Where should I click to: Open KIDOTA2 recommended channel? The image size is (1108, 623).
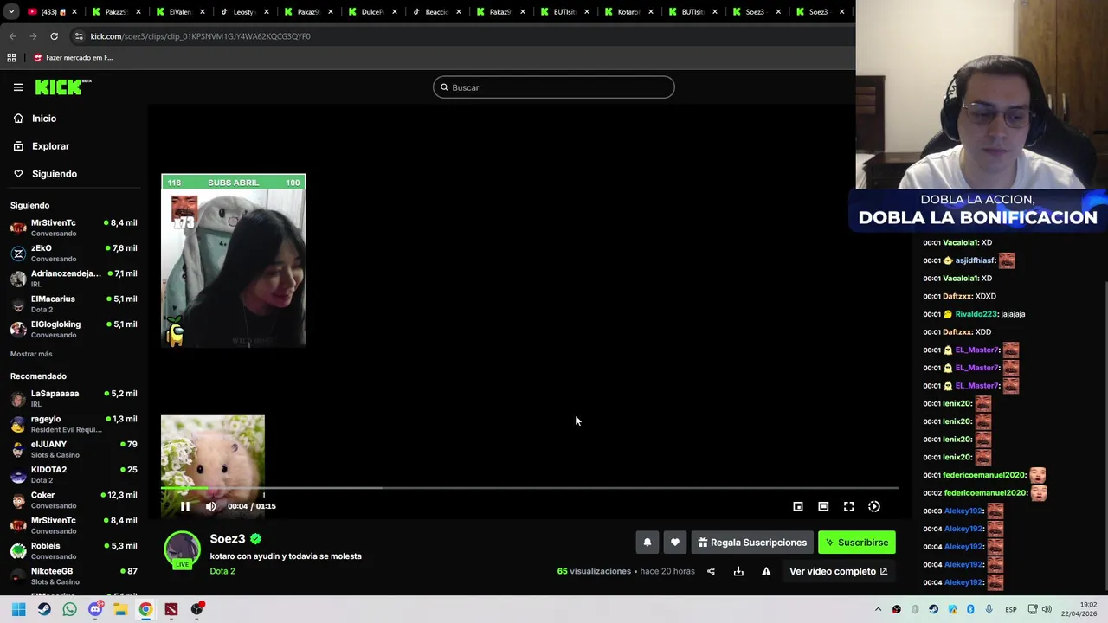[74, 474]
